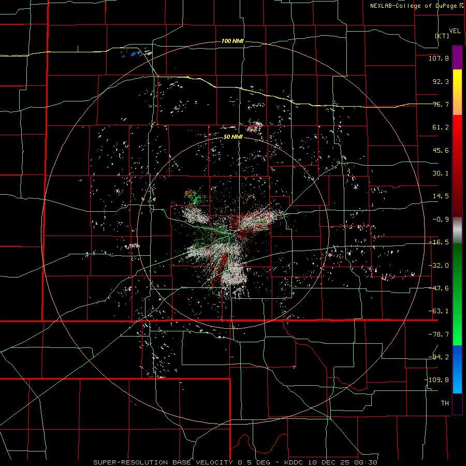Select the -16.5 legend value
The height and width of the screenshot is (466, 466).
coord(439,242)
